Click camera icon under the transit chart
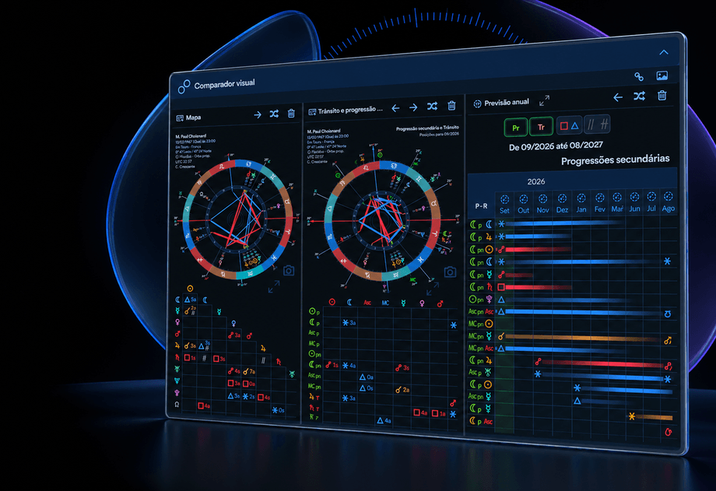Image resolution: width=716 pixels, height=491 pixels. pyautogui.click(x=450, y=272)
